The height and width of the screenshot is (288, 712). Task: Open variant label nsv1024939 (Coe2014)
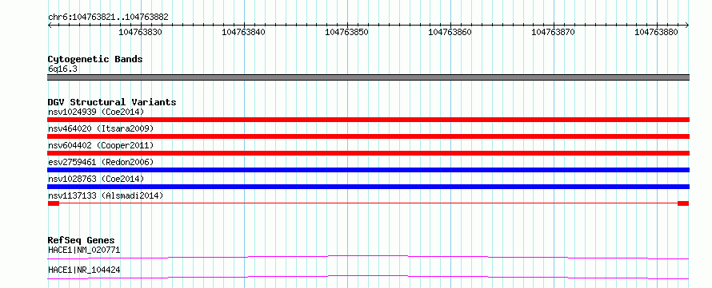tap(96, 112)
